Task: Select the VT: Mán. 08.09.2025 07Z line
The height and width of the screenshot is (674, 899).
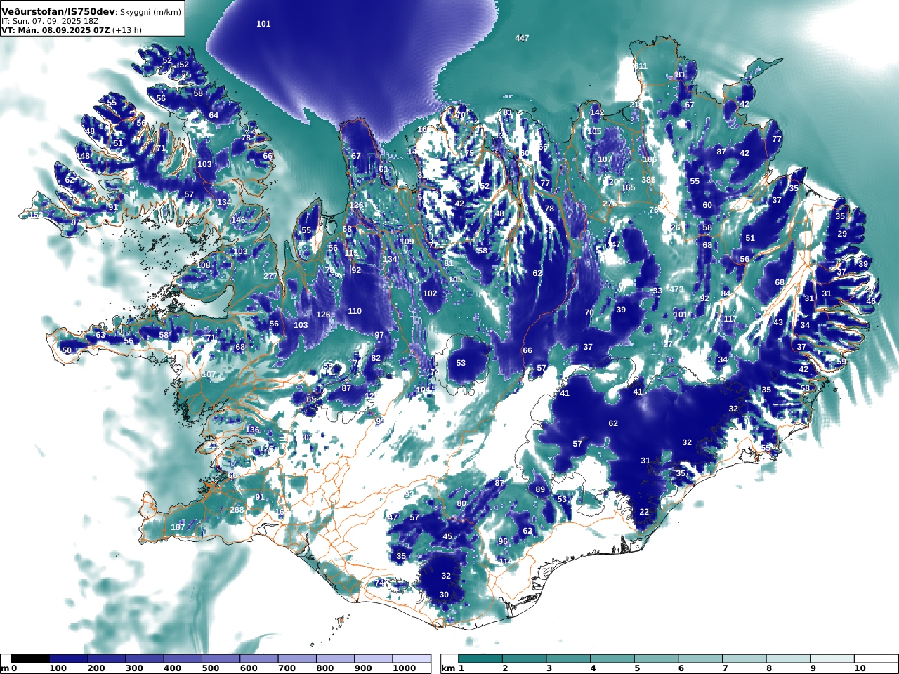Action: (55, 30)
